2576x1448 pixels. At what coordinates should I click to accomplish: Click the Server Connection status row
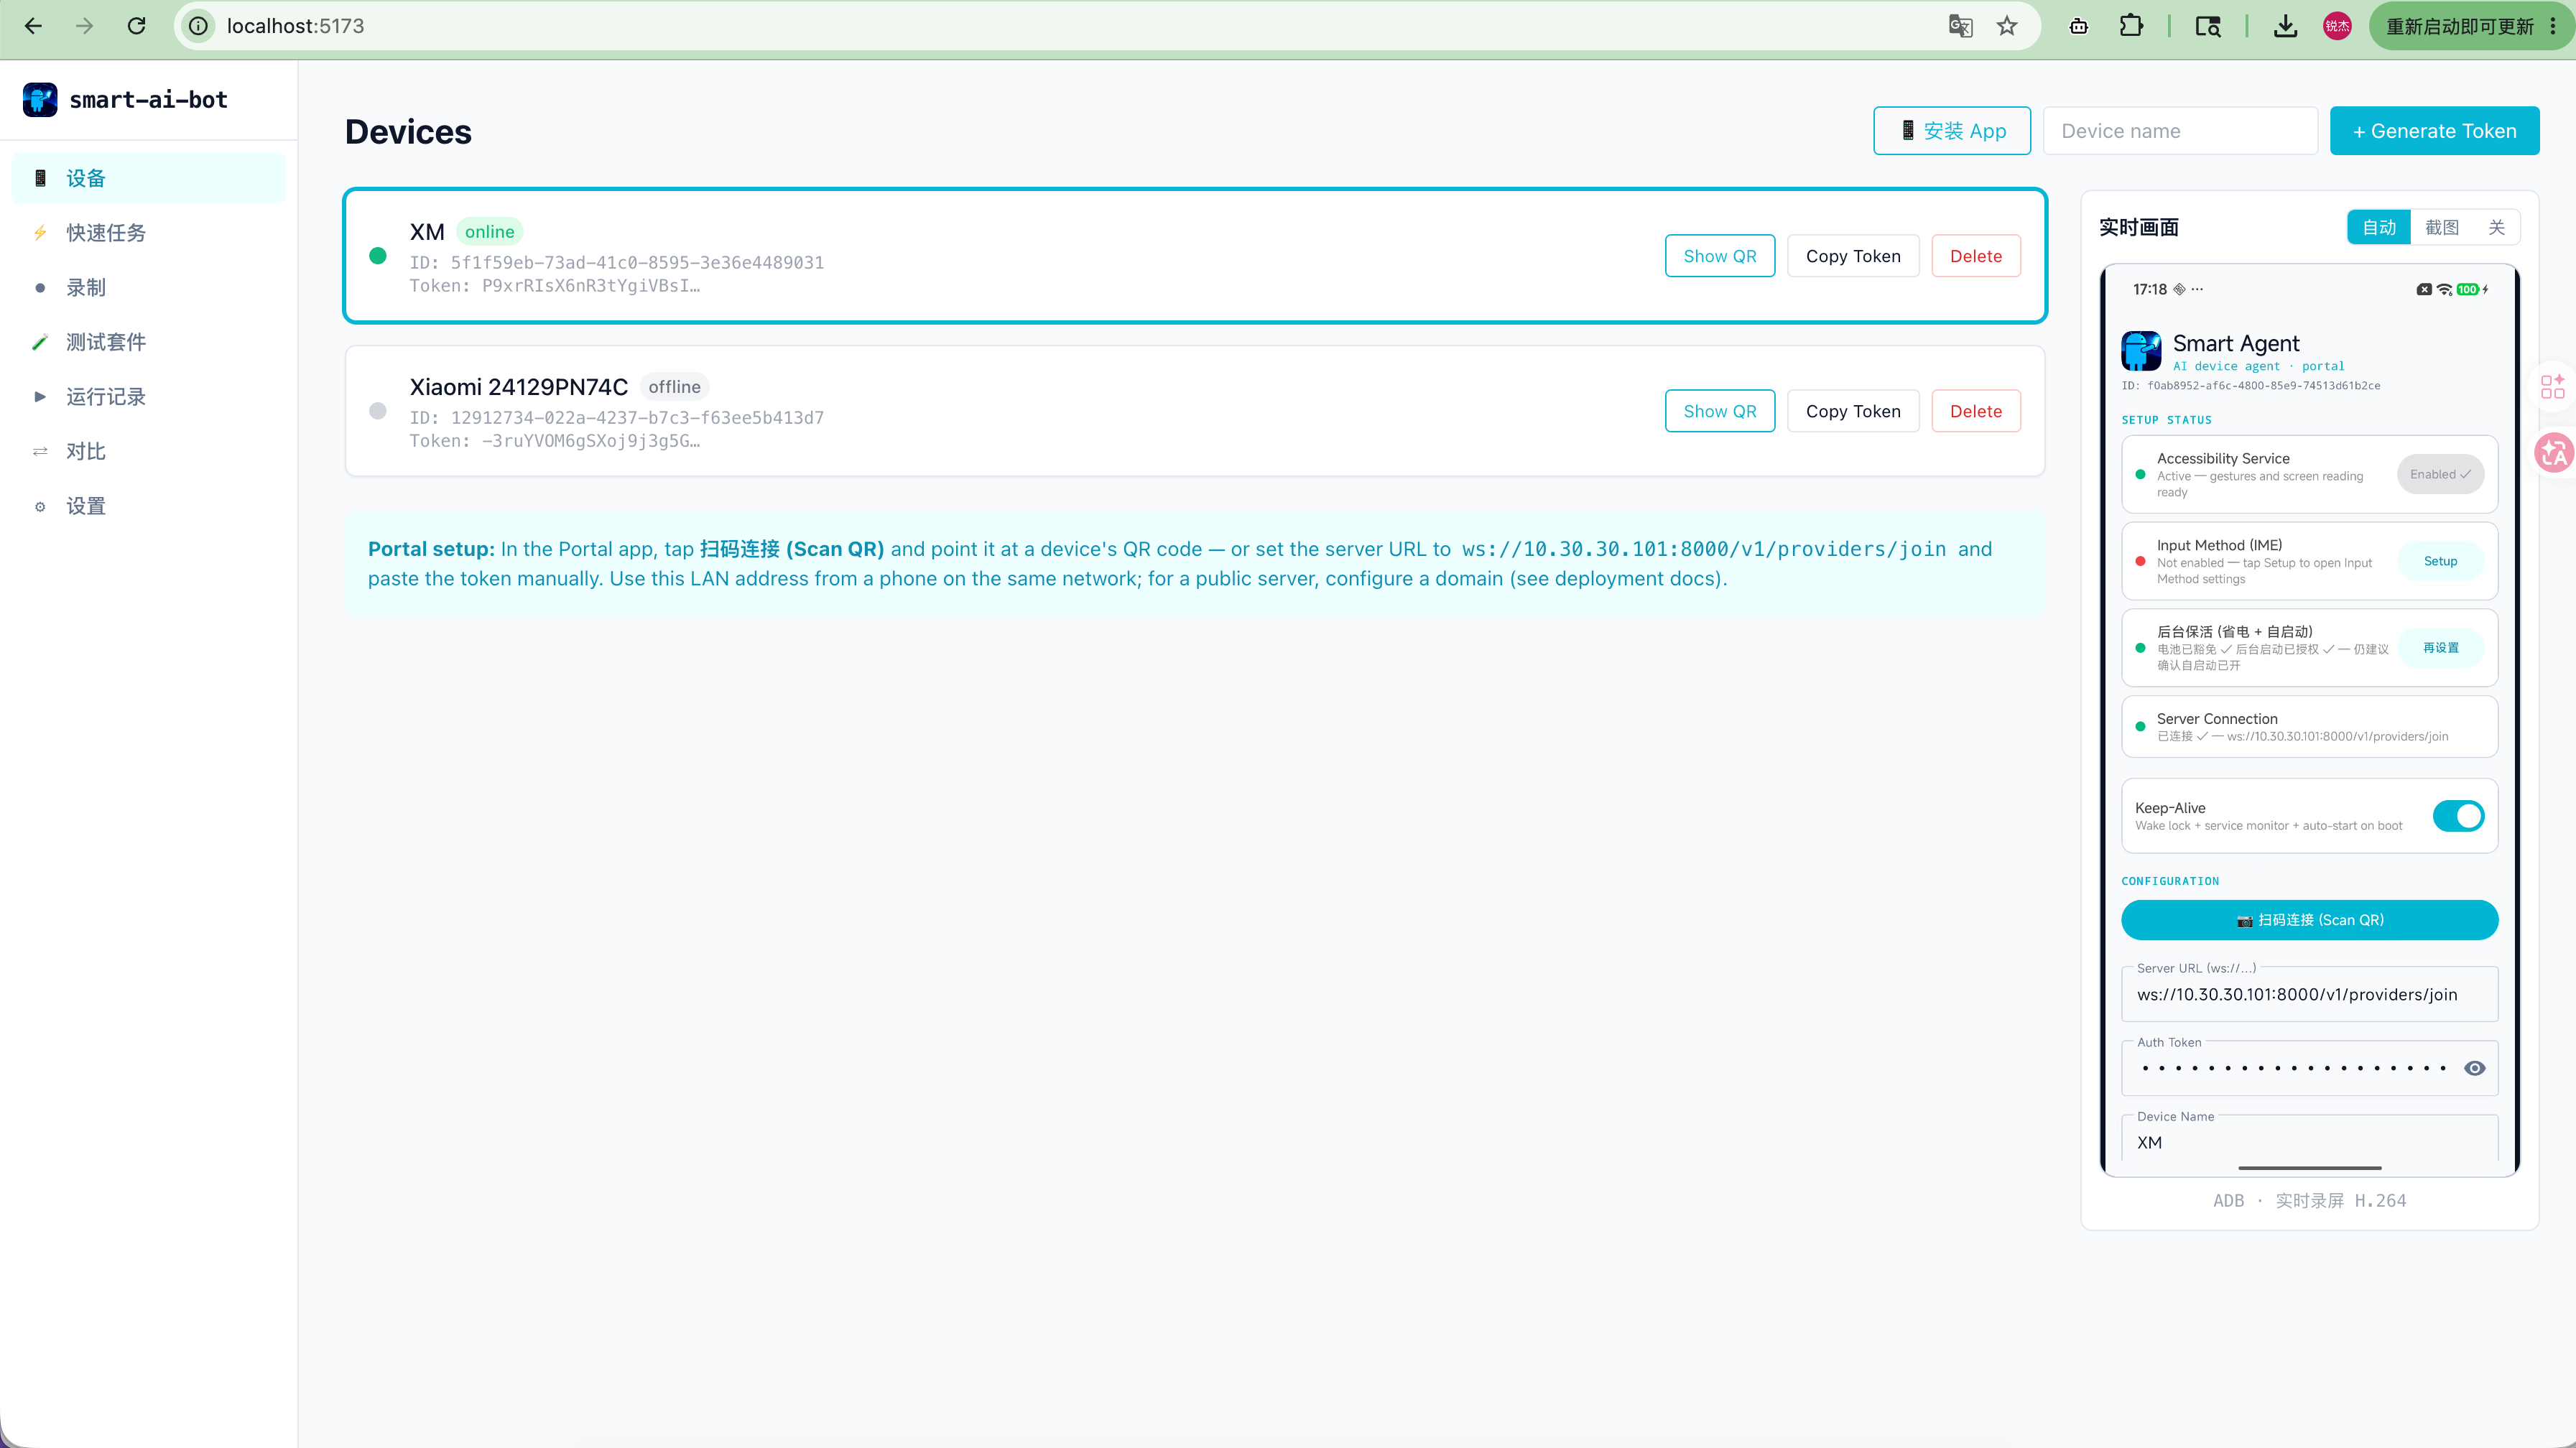2309,727
